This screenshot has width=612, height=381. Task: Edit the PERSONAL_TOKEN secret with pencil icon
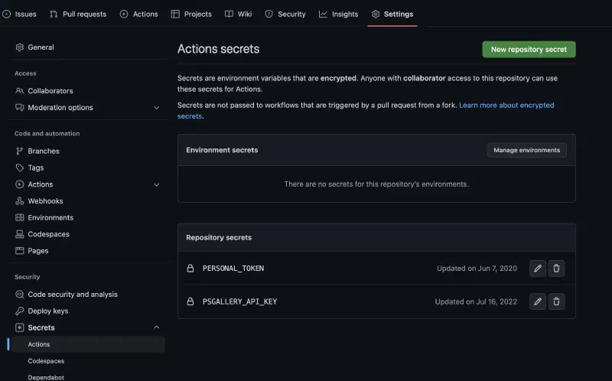(x=538, y=269)
